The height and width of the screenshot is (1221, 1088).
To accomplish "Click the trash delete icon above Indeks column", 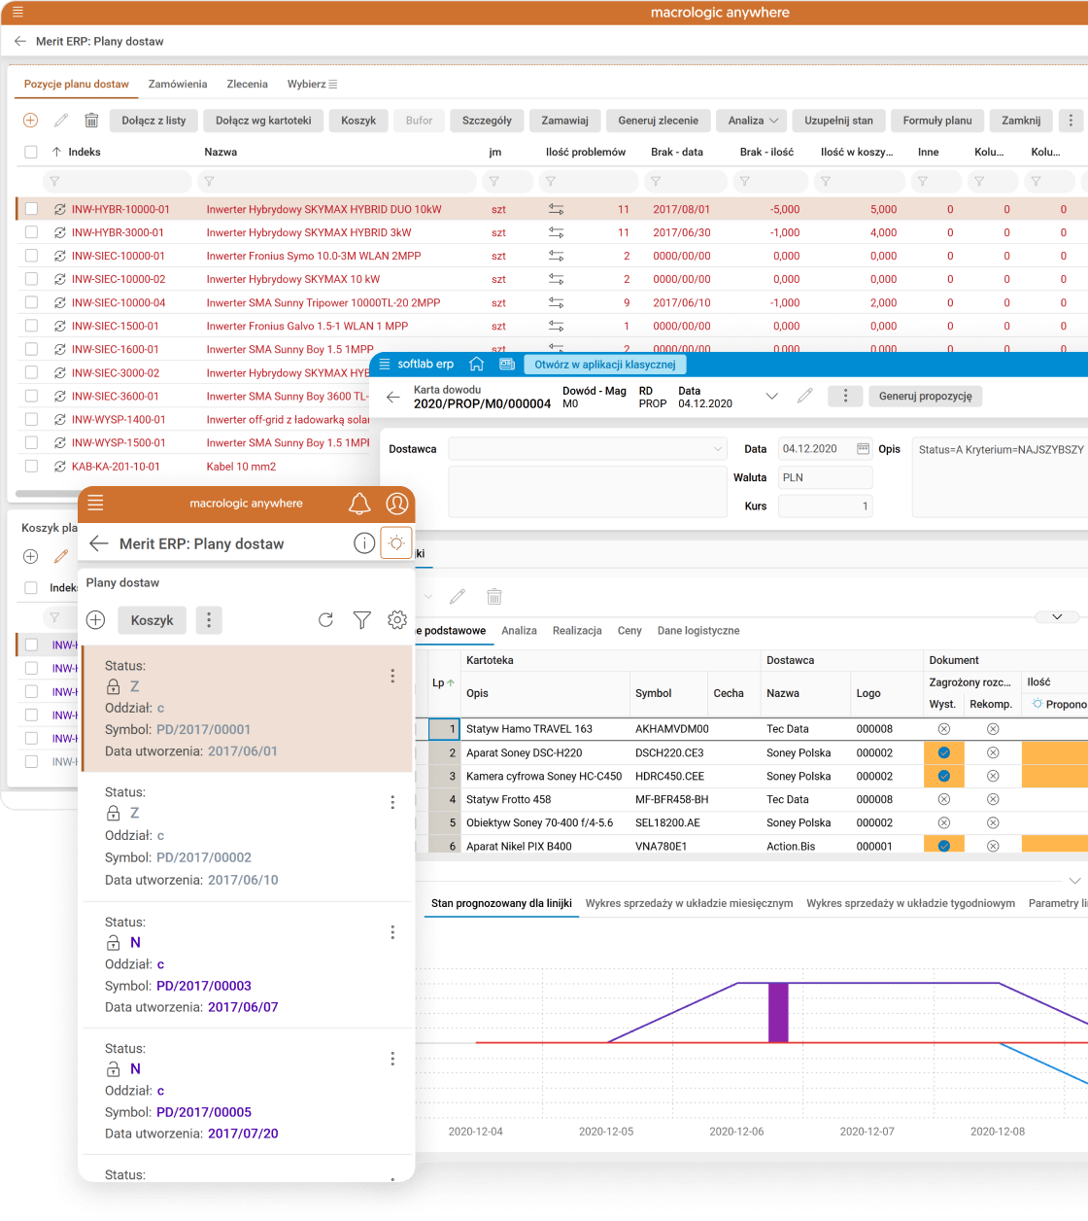I will click(91, 121).
